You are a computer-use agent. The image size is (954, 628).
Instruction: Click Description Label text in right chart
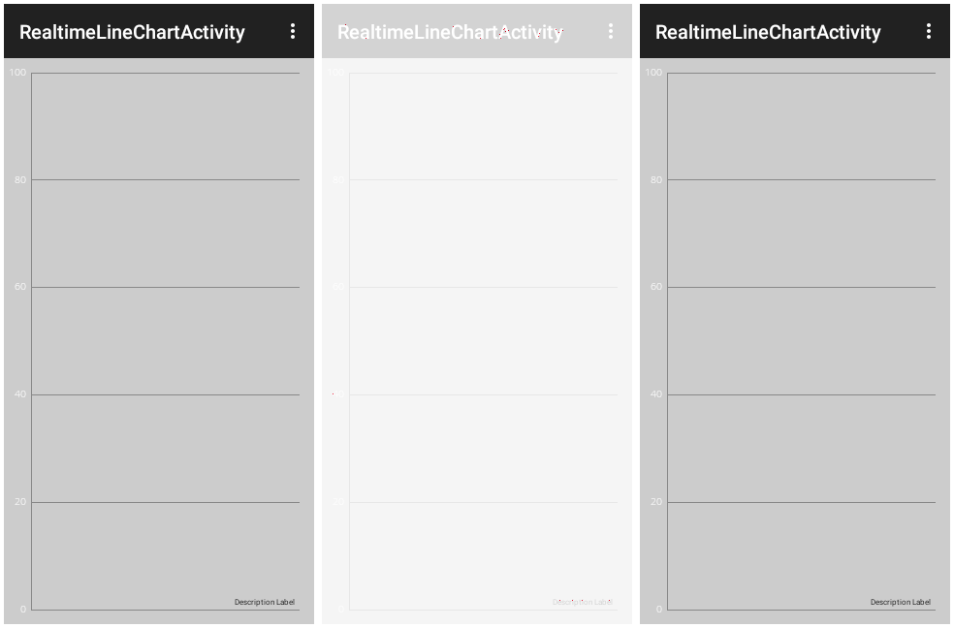click(x=901, y=602)
